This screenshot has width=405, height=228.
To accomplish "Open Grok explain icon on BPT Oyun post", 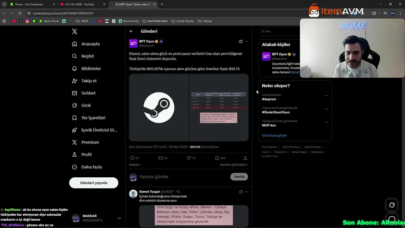I will tap(241, 41).
